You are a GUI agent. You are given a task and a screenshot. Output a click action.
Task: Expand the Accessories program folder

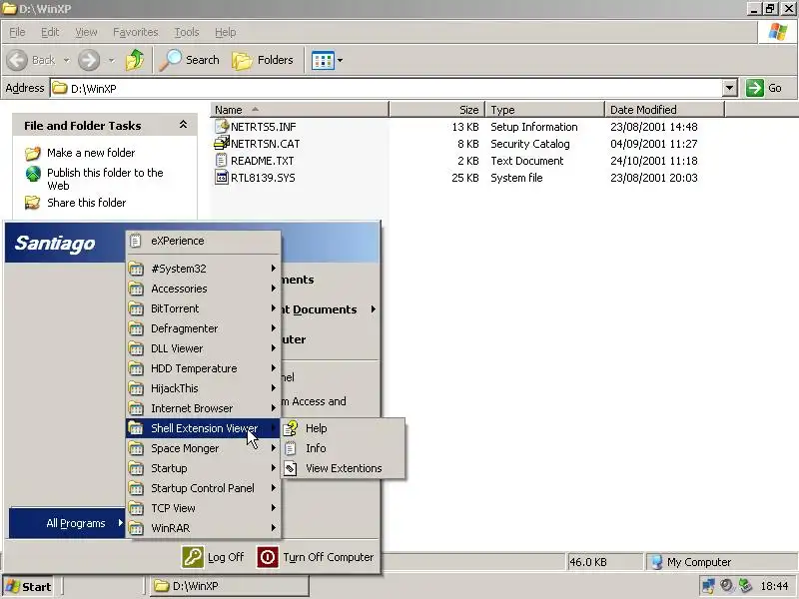(204, 289)
